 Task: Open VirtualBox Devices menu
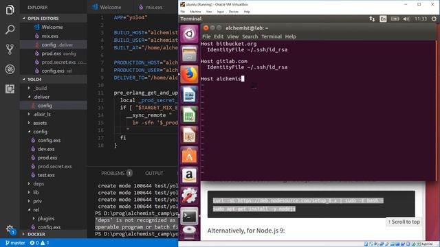pos(234,12)
